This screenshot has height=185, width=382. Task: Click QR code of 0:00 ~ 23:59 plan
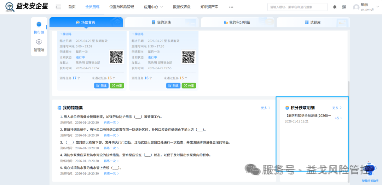tap(116, 57)
